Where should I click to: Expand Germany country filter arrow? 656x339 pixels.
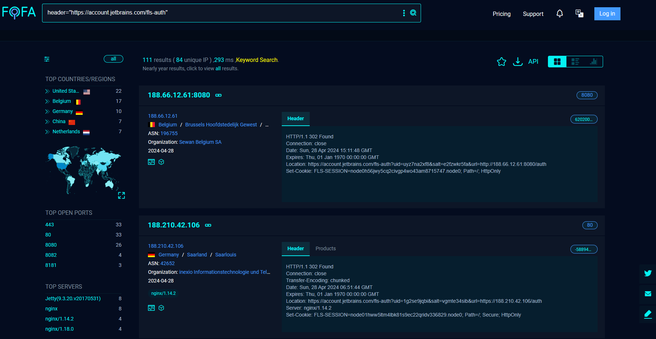click(47, 111)
